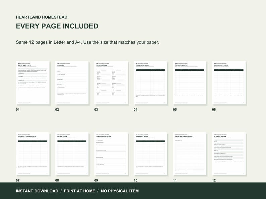Viewport: 266px width, 199px height.
Task: Click the page number label "11"
Action: click(x=175, y=180)
